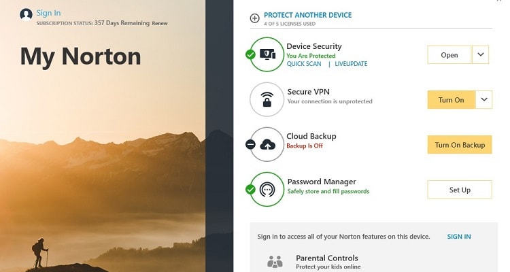Click '4 OF 5 LICENSES USED' text

pos(290,24)
